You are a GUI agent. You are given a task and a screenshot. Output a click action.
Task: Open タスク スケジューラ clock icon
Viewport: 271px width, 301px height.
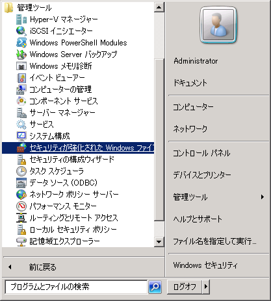point(21,171)
